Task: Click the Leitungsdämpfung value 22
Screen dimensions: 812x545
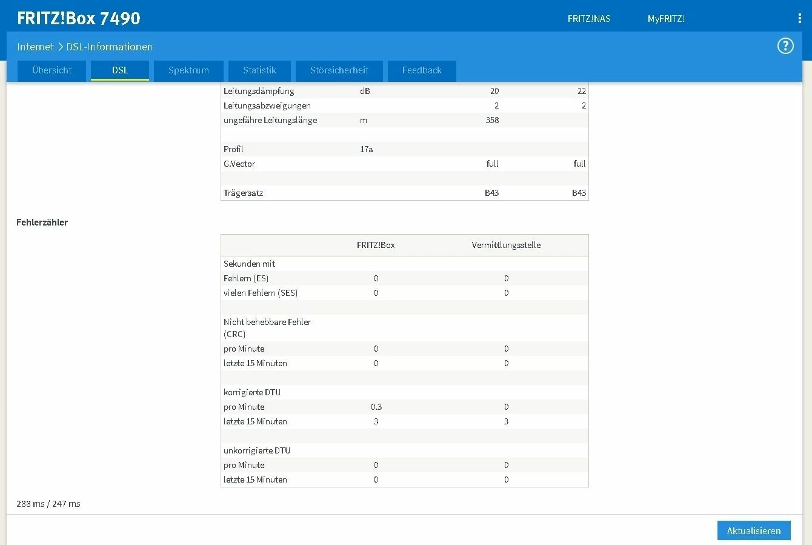Action: point(582,91)
